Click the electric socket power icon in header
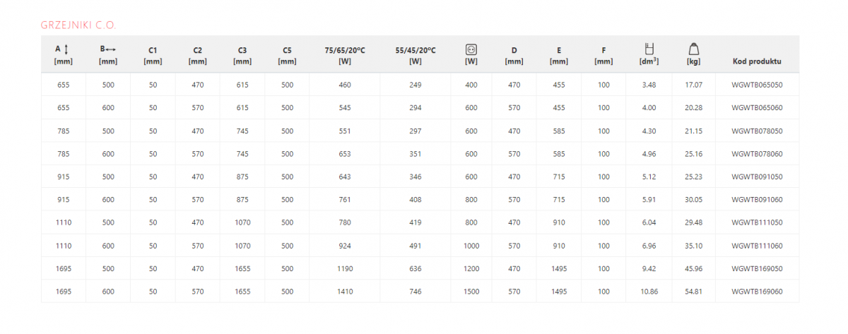This screenshot has height=334, width=848. click(x=471, y=49)
